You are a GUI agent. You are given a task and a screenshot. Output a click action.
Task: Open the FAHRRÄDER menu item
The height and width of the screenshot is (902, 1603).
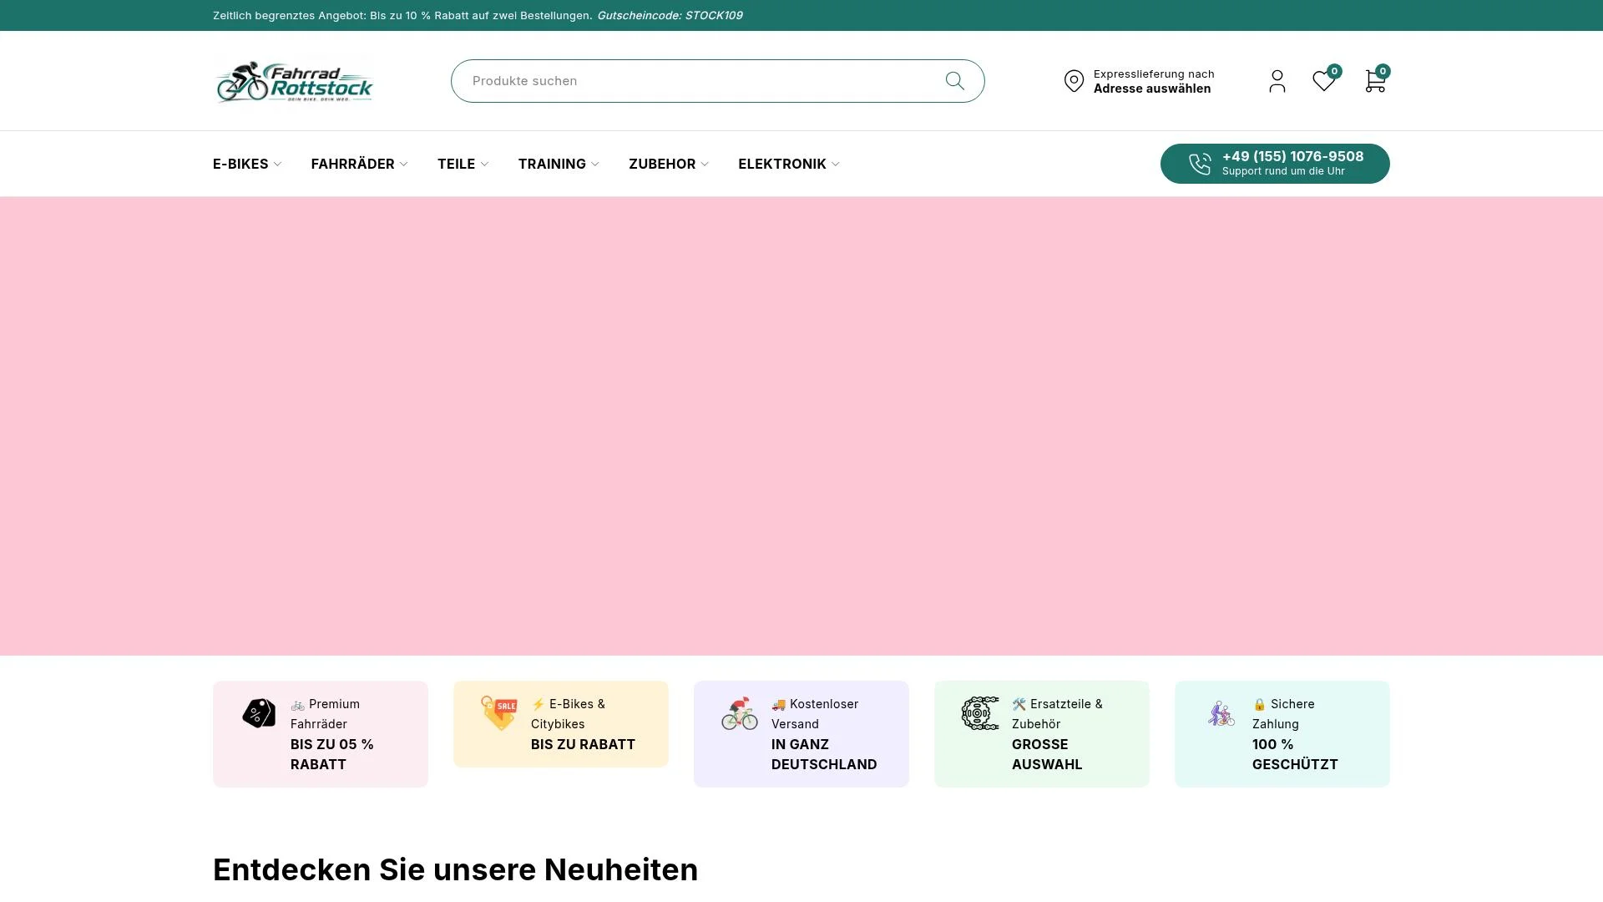coord(352,164)
